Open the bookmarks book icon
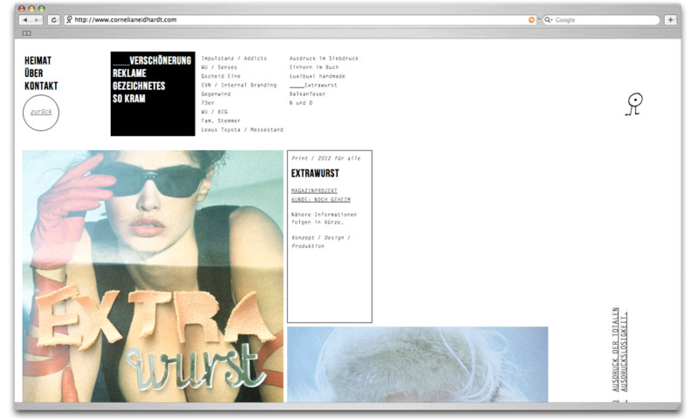The height and width of the screenshot is (419, 698). [x=27, y=34]
